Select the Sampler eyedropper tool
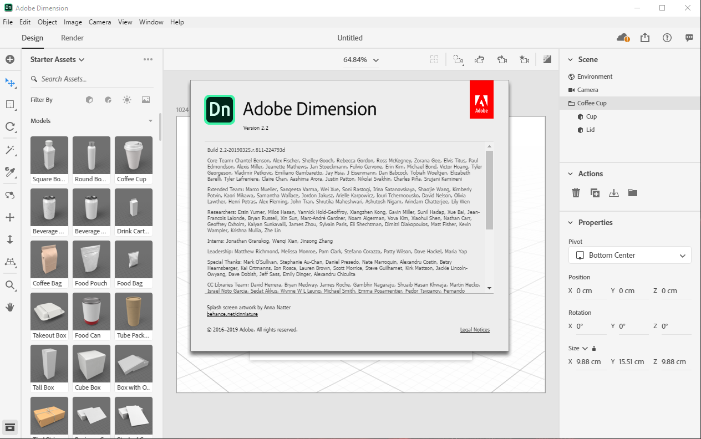701x439 pixels. [9, 172]
